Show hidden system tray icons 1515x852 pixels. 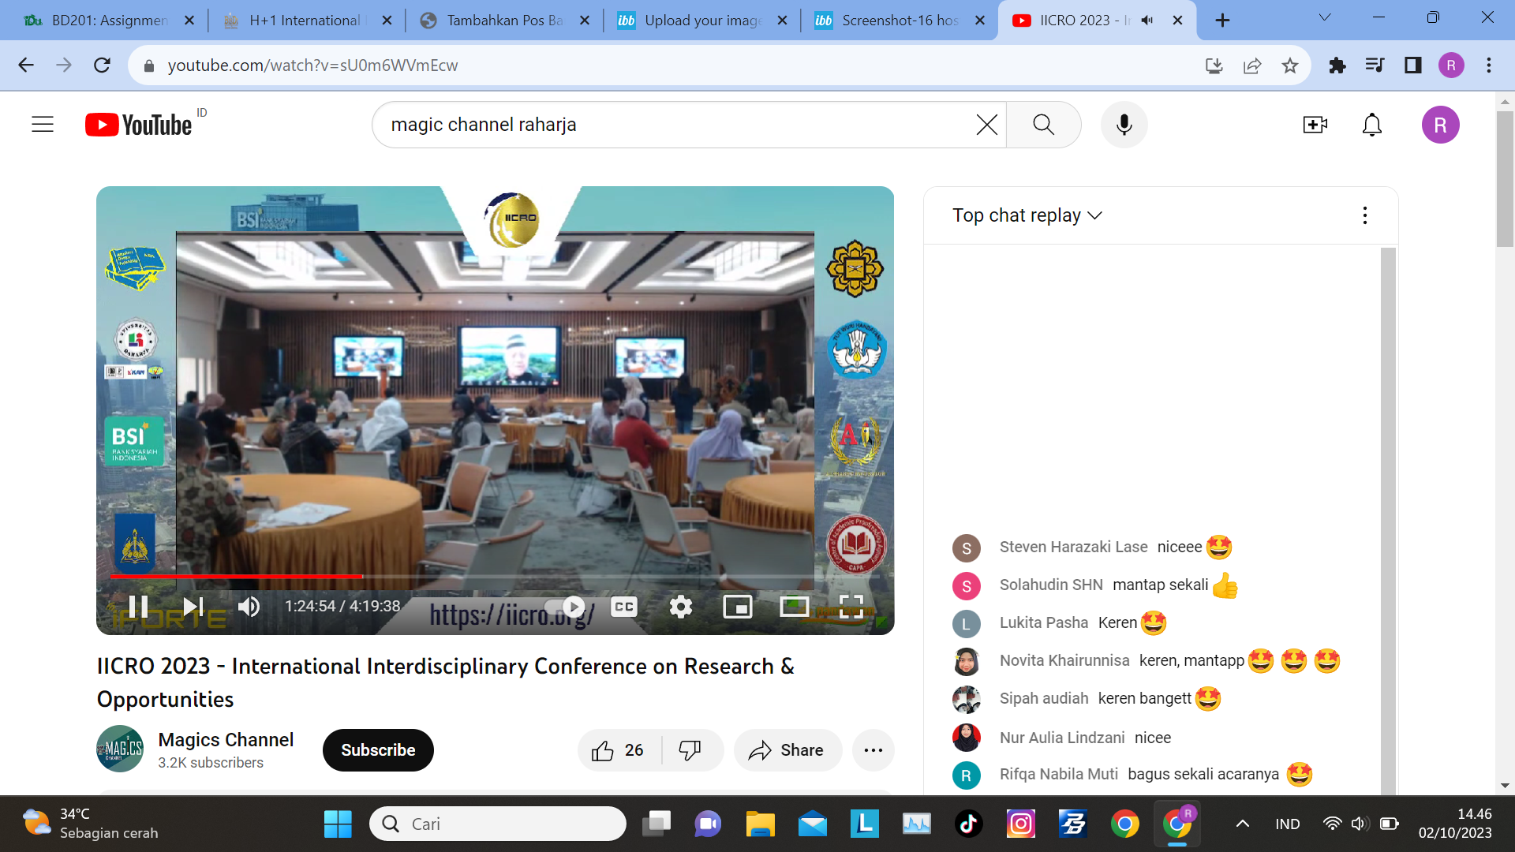[1242, 824]
